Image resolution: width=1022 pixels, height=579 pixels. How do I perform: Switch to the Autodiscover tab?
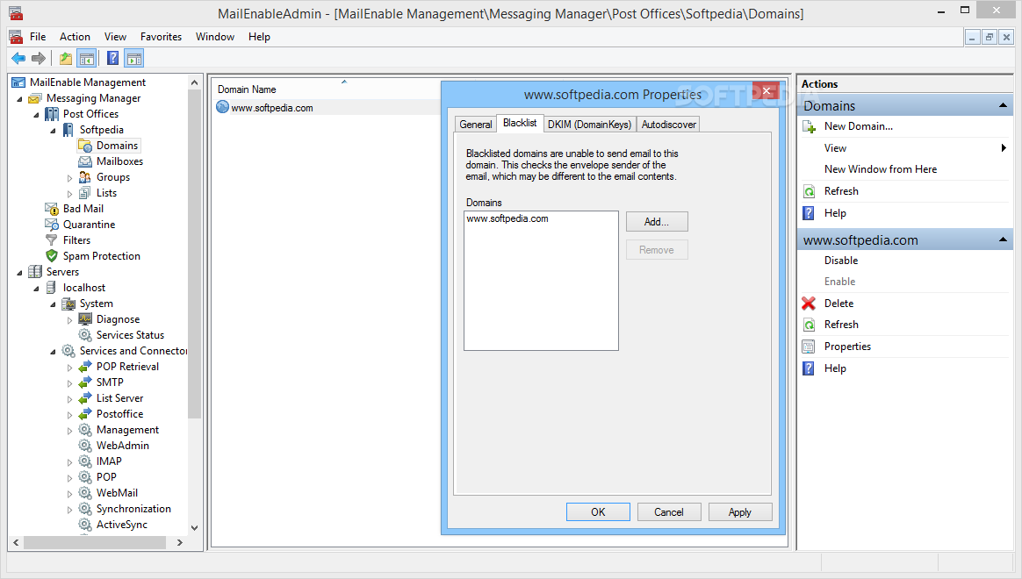pyautogui.click(x=669, y=125)
